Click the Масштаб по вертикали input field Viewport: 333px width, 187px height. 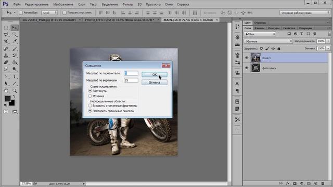pos(131,80)
